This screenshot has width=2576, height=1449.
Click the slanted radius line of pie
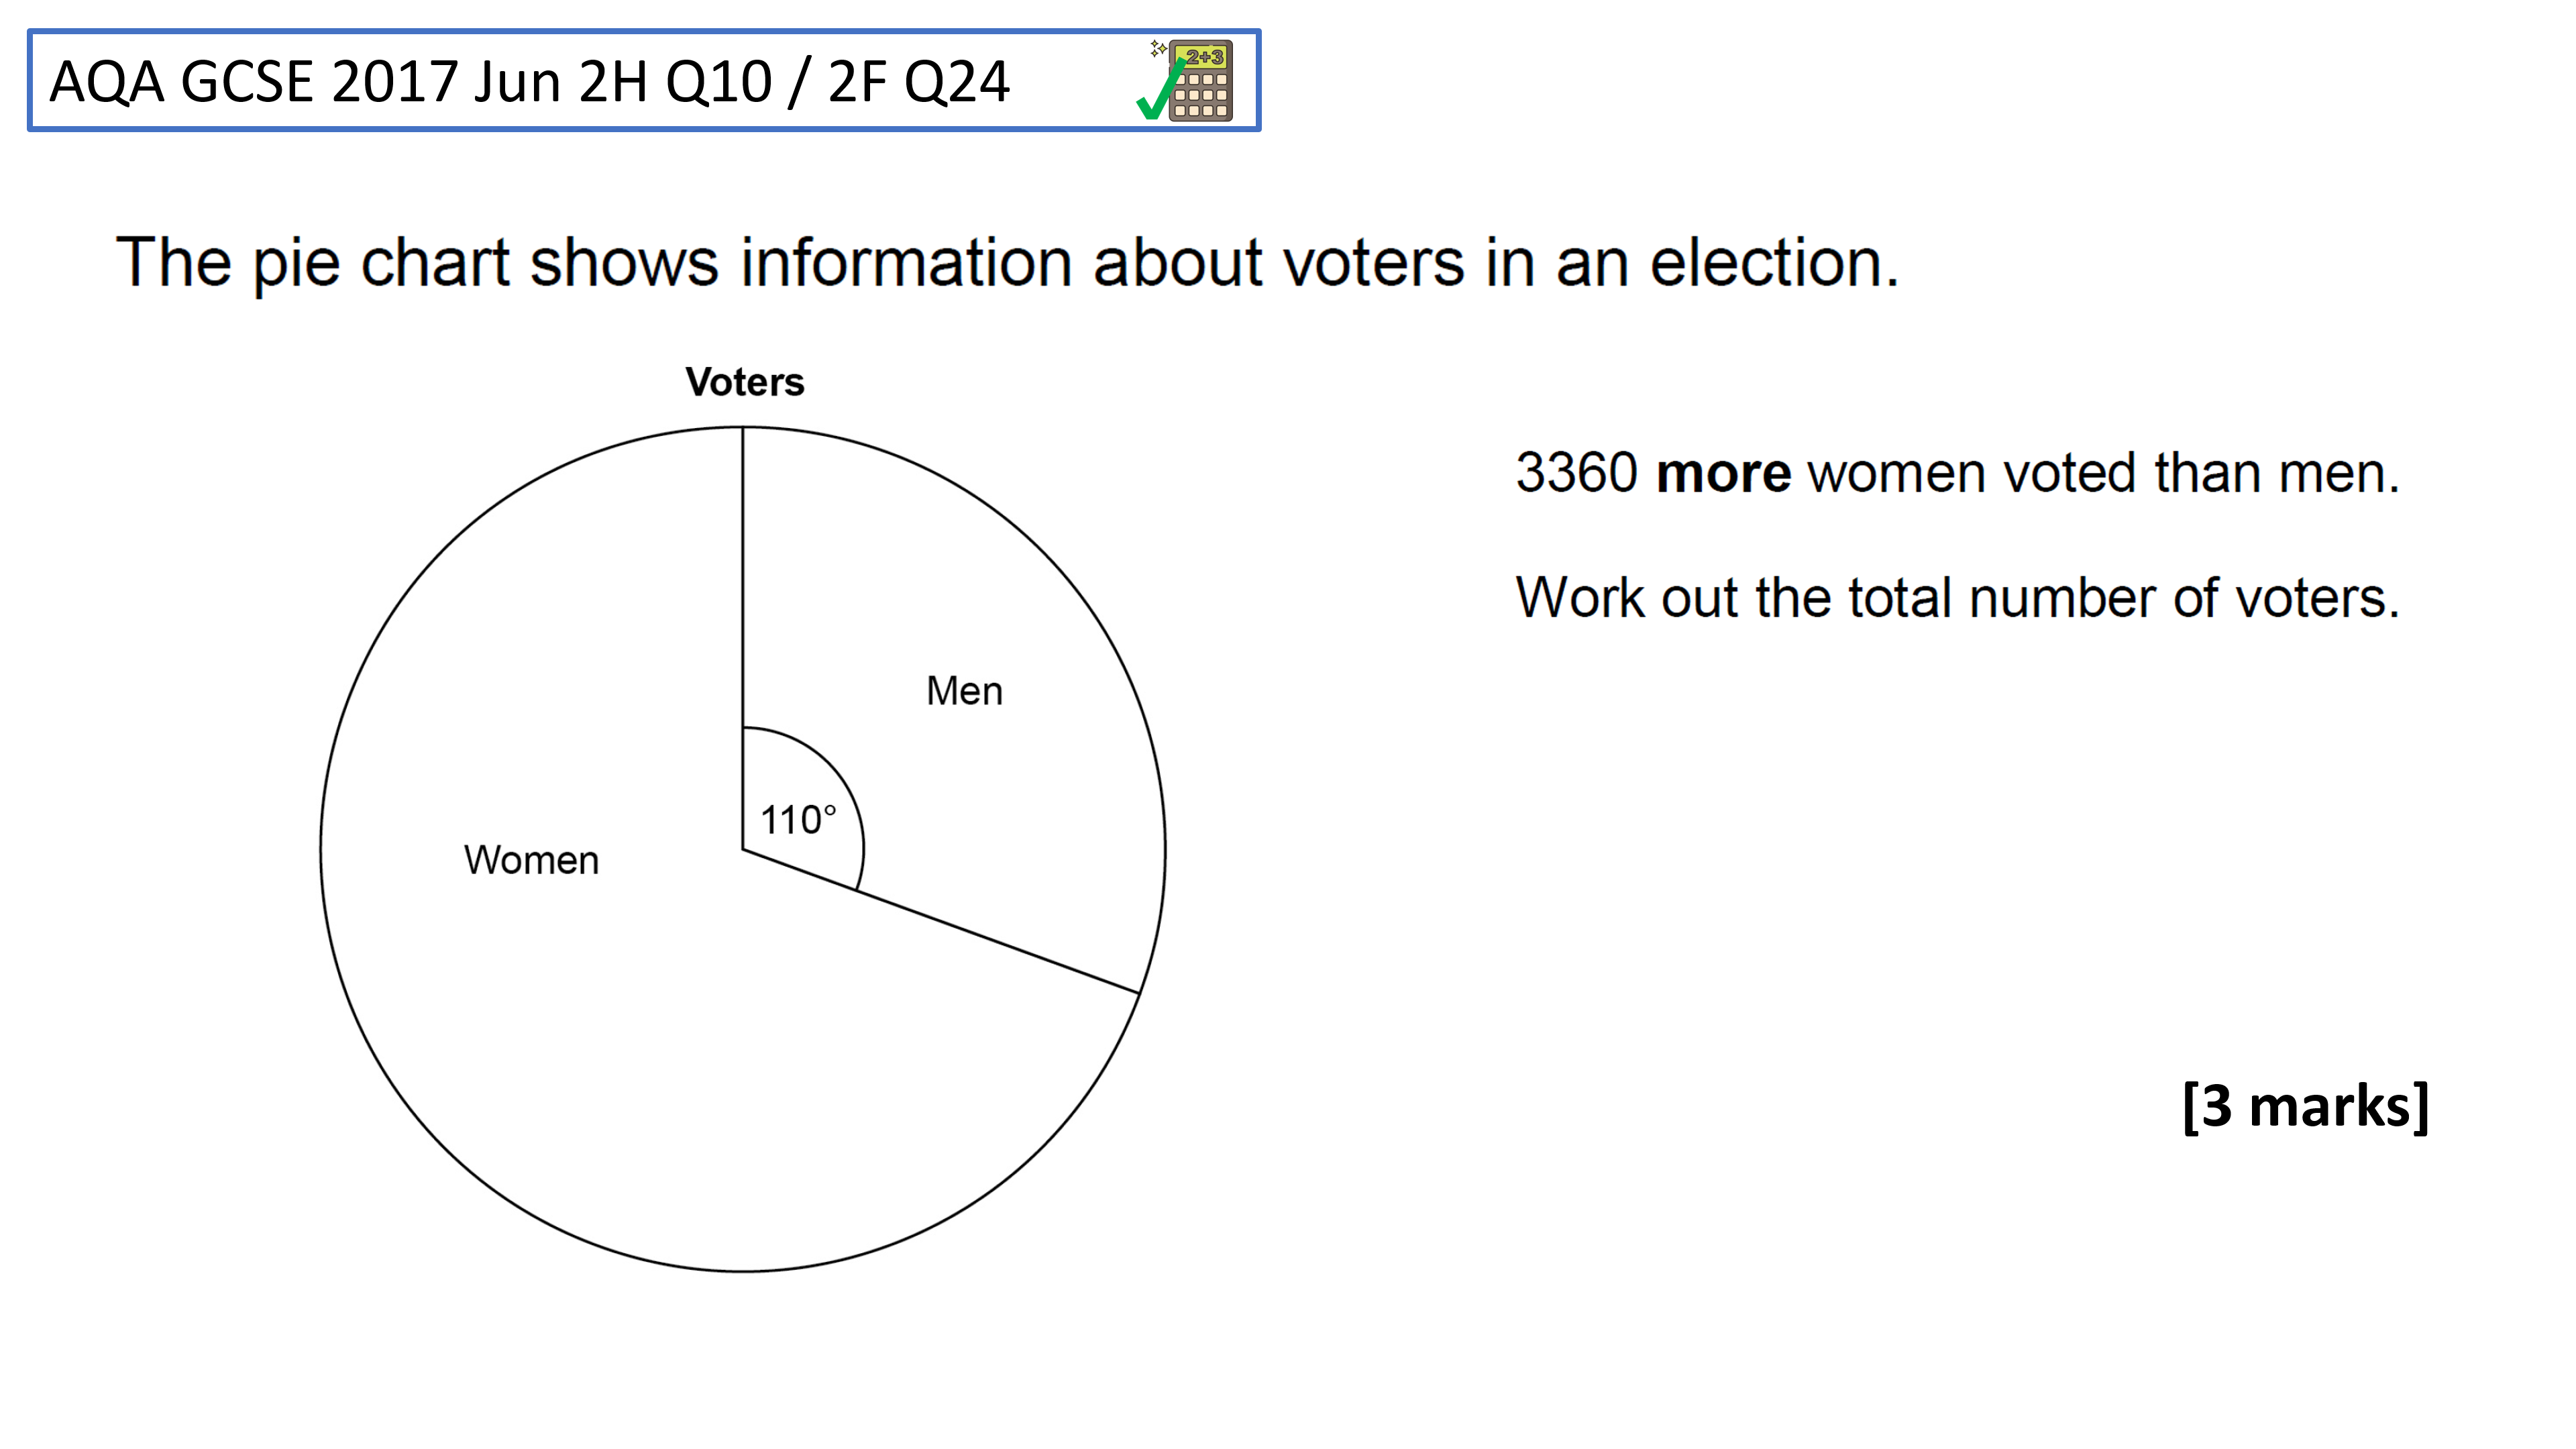(941, 922)
